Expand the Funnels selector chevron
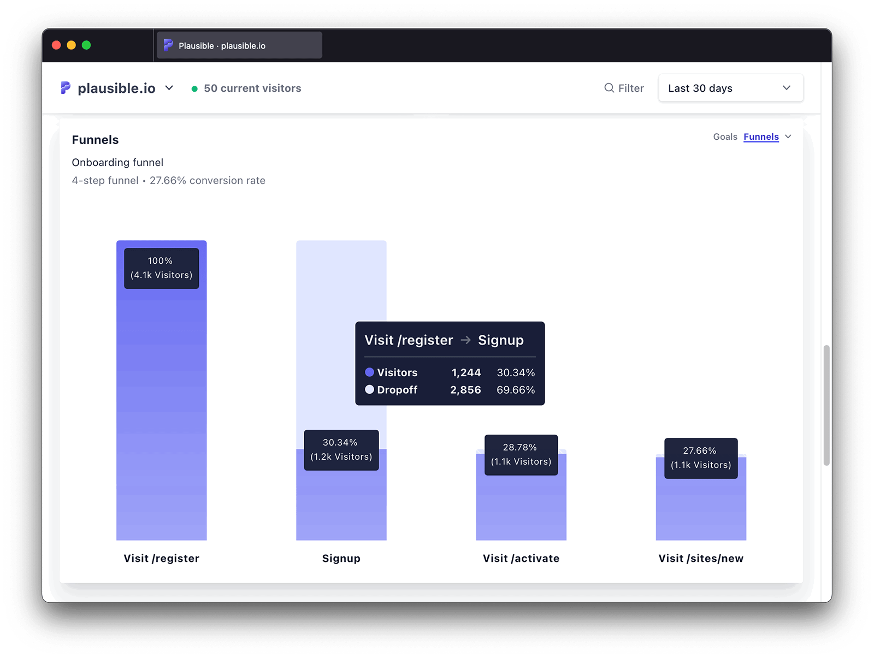The height and width of the screenshot is (658, 874). [x=788, y=137]
